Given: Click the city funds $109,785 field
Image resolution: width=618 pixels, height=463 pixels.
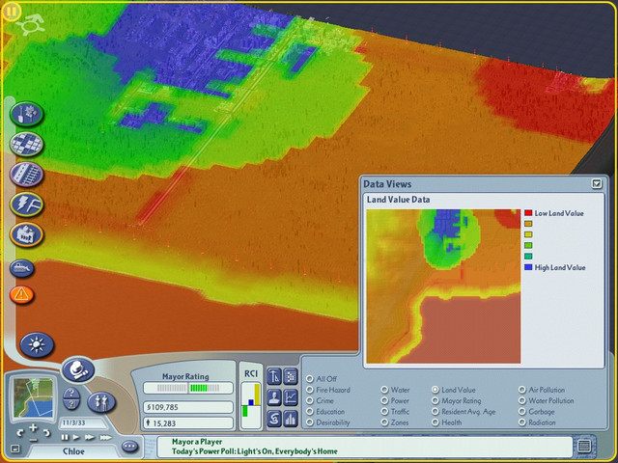Looking at the screenshot, I should 188,407.
